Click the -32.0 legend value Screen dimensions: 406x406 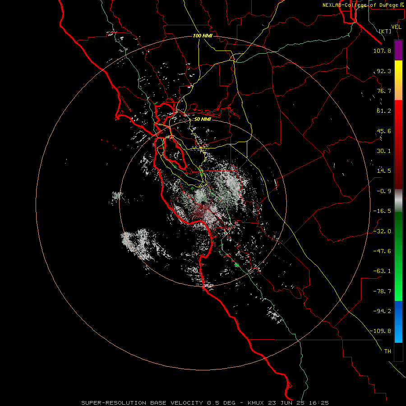click(382, 231)
